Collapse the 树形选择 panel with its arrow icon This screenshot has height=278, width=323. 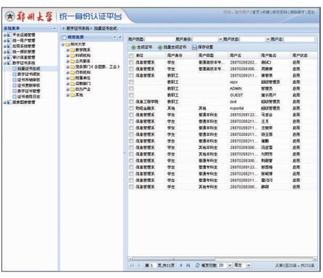pyautogui.click(x=115, y=37)
